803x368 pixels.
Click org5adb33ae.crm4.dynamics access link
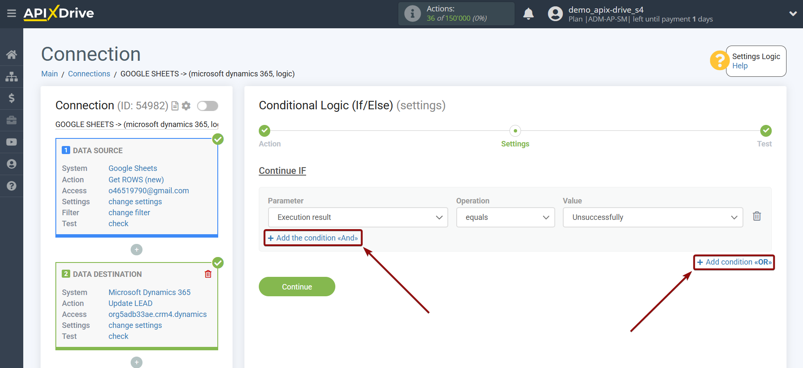click(x=158, y=314)
